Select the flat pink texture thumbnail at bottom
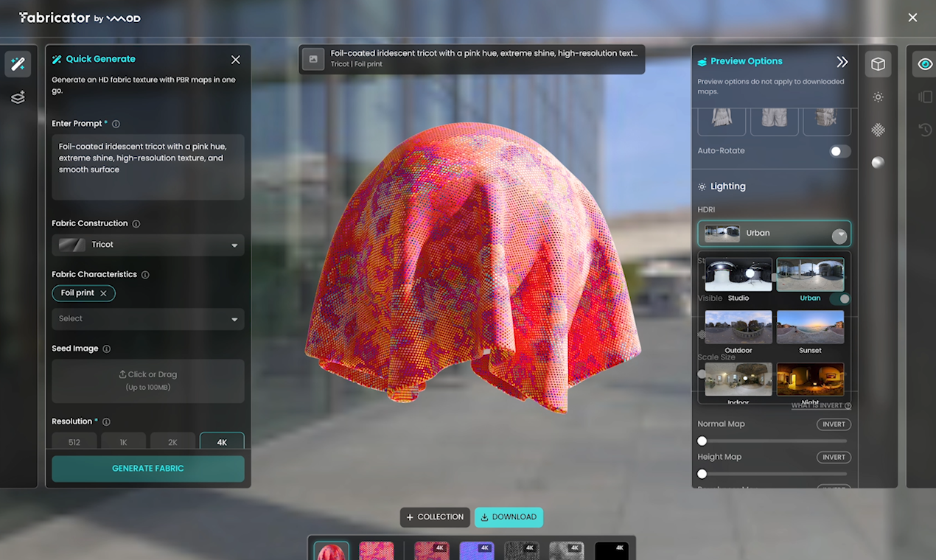Viewport: 936px width, 560px height. pyautogui.click(x=377, y=551)
